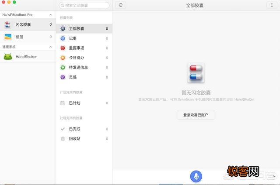Click the yellow minimize window button
This screenshot has height=185, width=280.
click(9, 2)
